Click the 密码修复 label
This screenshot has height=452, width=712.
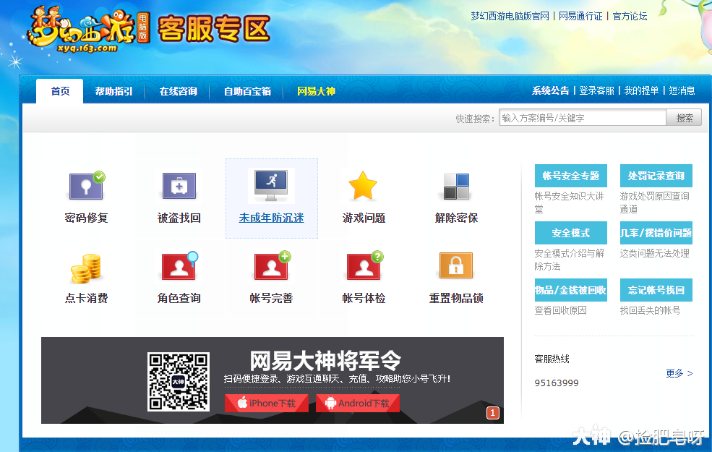click(x=86, y=218)
